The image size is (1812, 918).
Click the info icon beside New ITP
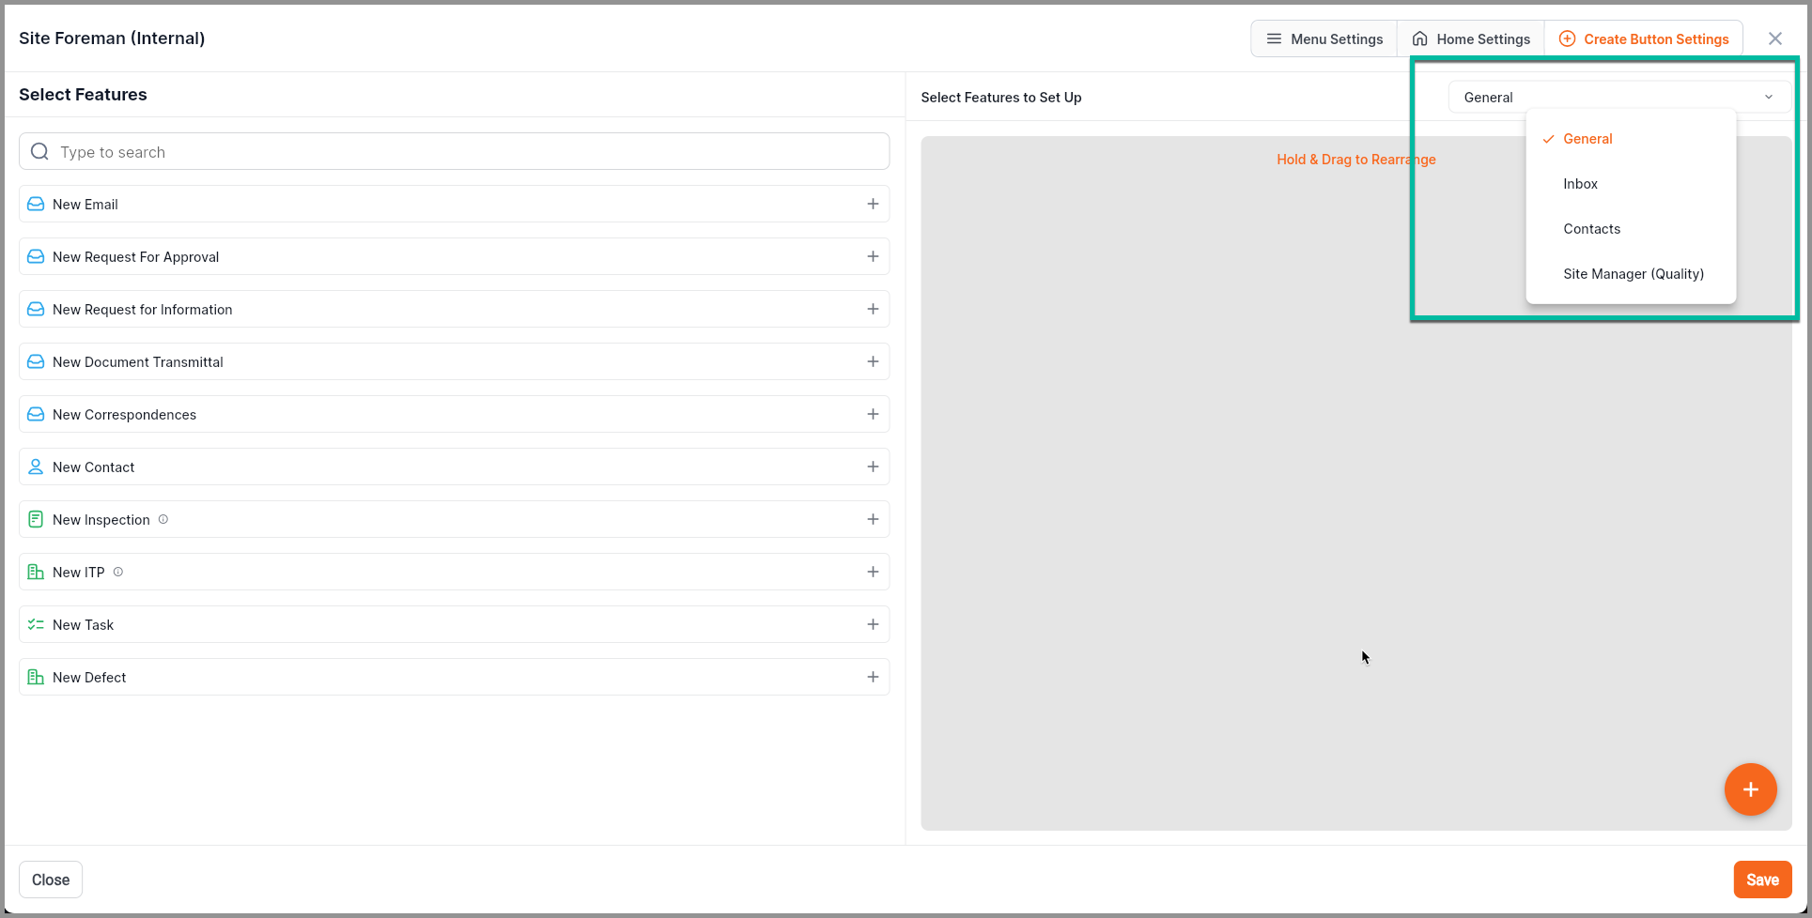tap(118, 572)
